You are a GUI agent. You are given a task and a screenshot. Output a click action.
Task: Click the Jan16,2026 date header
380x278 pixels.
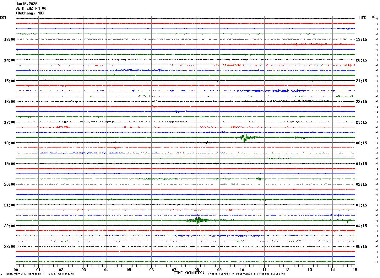point(26,4)
